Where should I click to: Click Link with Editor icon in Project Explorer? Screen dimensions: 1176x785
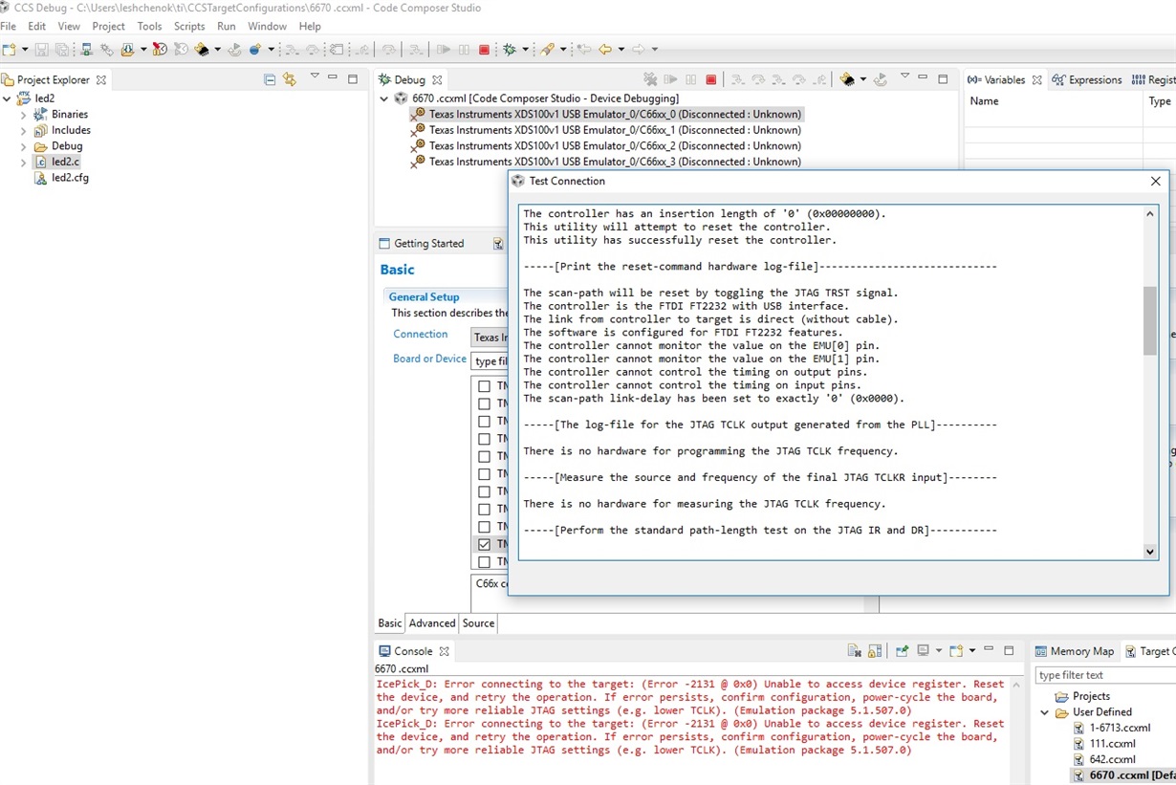click(x=290, y=79)
